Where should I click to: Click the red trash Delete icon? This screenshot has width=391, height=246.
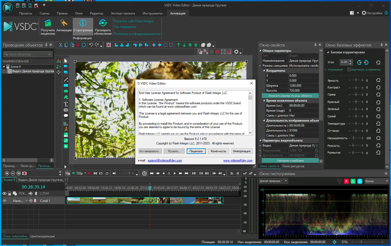pos(78,45)
